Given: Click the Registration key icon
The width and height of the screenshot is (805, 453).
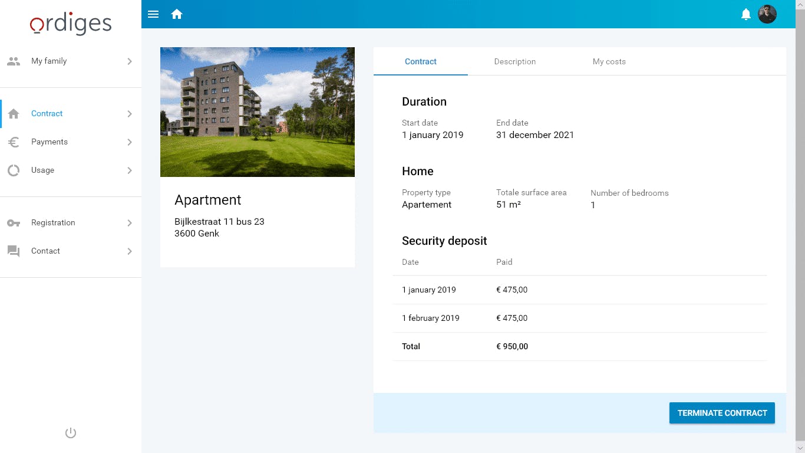Looking at the screenshot, I should coord(14,223).
